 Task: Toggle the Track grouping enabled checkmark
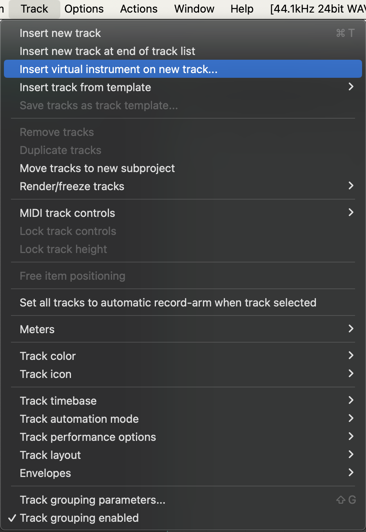[79, 518]
